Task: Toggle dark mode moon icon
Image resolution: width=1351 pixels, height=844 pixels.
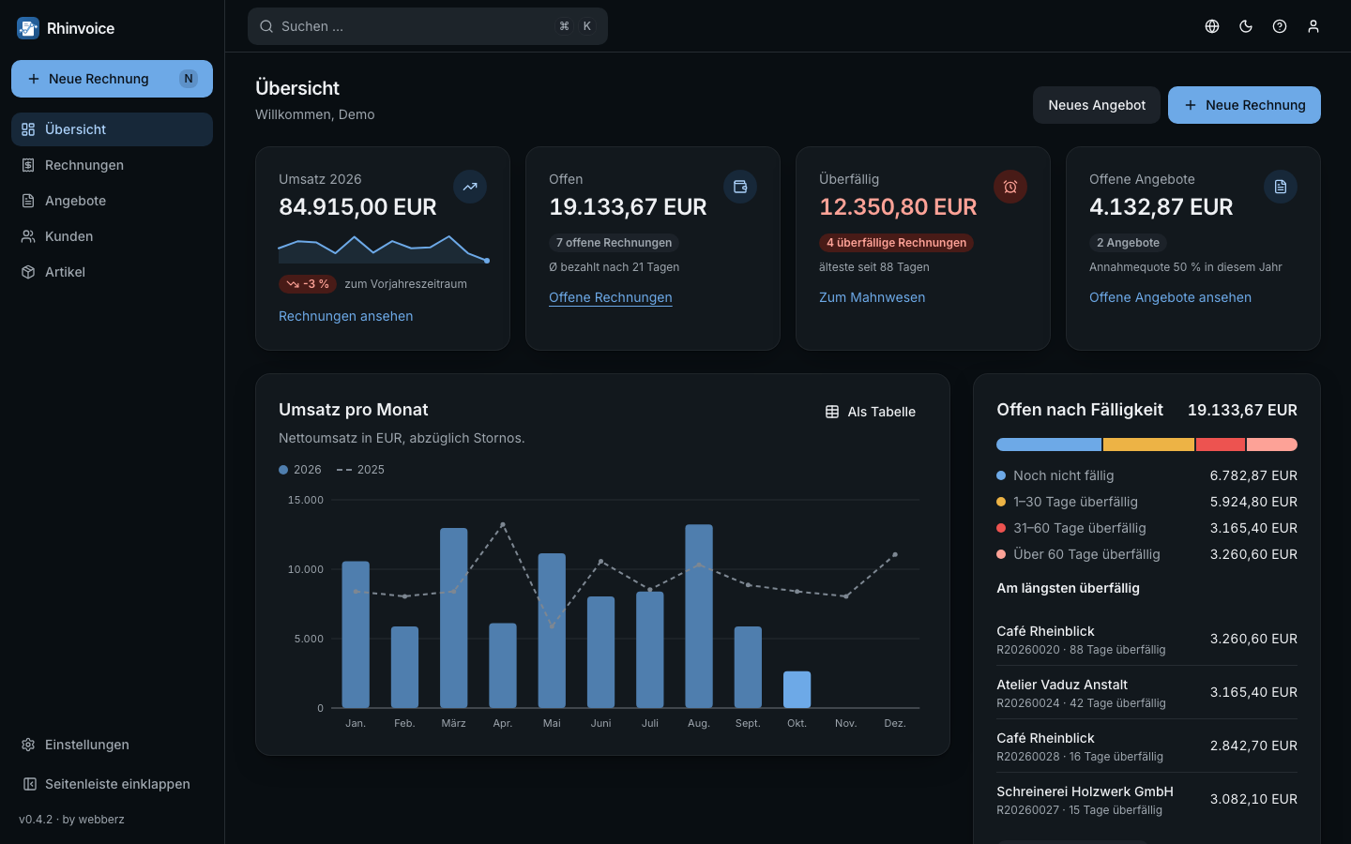Action: tap(1246, 26)
